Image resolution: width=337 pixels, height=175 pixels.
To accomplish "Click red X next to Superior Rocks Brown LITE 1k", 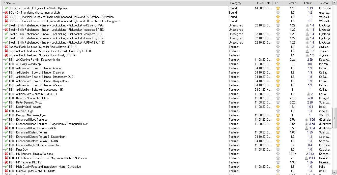I will click(x=6, y=47).
